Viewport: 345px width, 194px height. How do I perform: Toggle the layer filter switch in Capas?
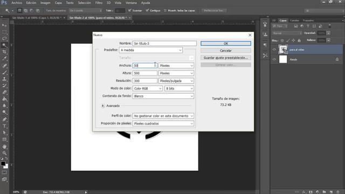tap(329, 26)
